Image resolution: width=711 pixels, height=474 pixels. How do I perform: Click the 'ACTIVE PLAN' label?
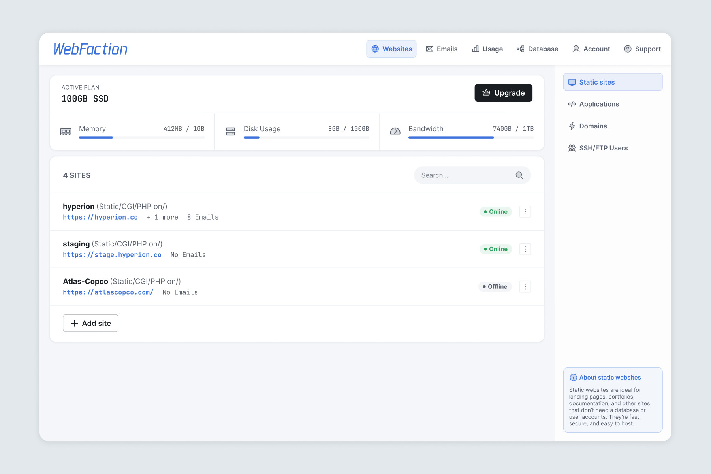coord(81,88)
